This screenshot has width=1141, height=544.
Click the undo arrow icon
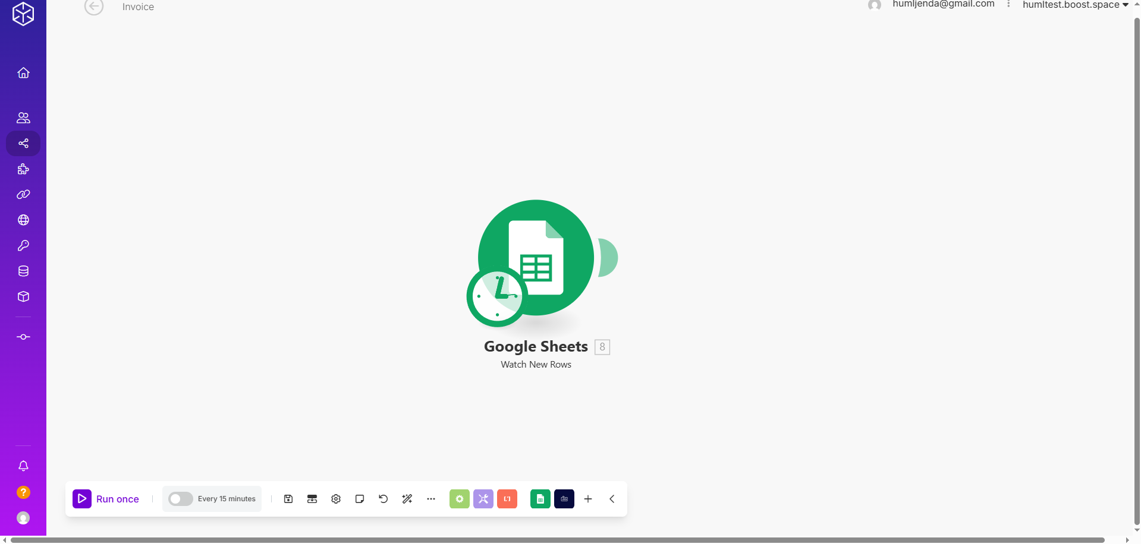384,499
